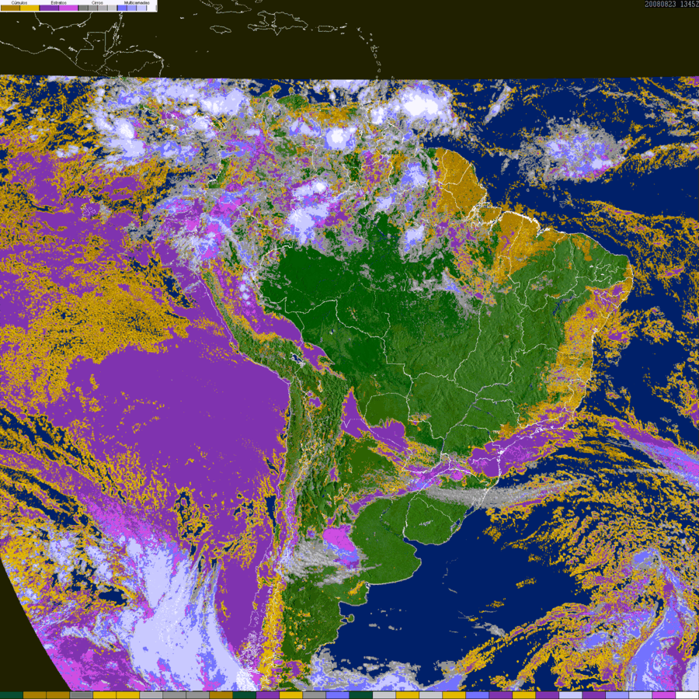Click the lightest gray Cirros legend swatch
This screenshot has width=699, height=699.
tap(113, 8)
